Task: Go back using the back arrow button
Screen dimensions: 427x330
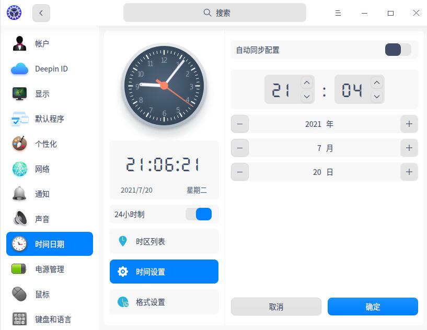Action: coord(41,13)
